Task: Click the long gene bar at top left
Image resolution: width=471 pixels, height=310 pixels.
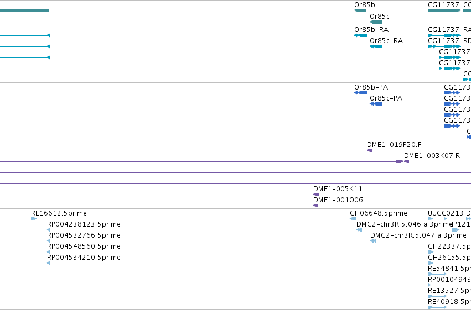Action: click(x=24, y=10)
